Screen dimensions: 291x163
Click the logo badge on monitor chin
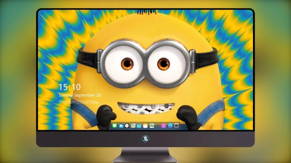click(x=145, y=139)
